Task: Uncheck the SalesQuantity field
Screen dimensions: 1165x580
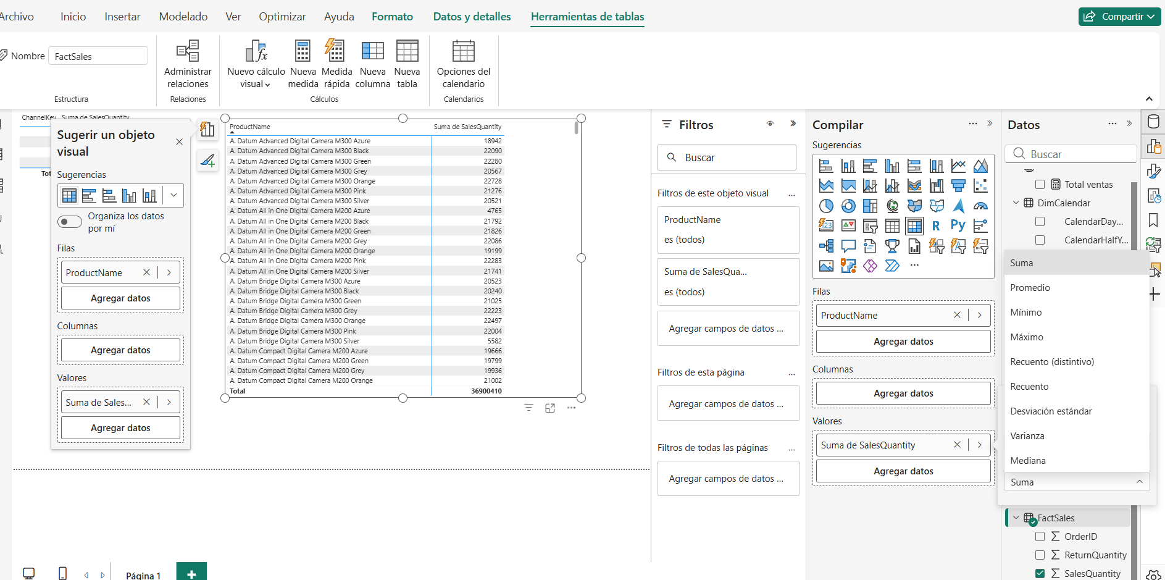Action: click(x=1040, y=573)
